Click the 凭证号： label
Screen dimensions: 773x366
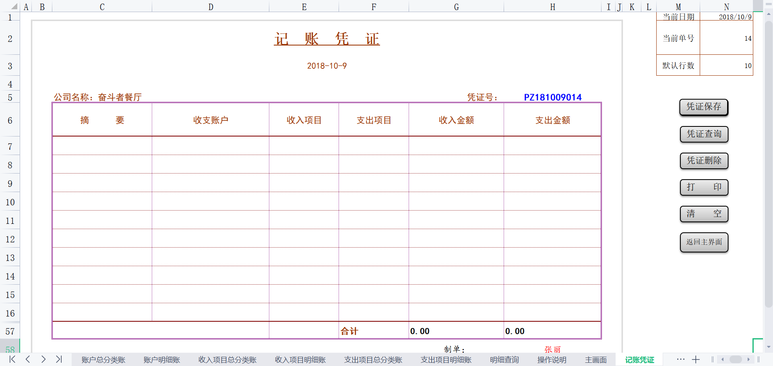tap(482, 97)
